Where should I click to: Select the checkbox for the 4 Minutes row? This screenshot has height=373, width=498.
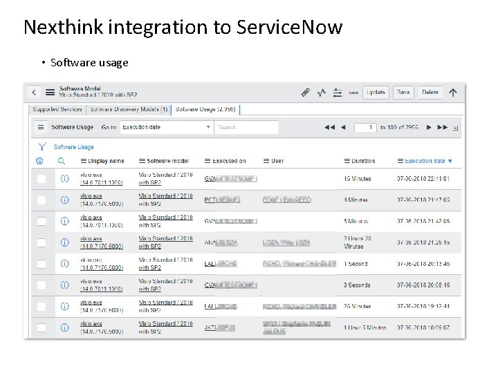[41, 200]
